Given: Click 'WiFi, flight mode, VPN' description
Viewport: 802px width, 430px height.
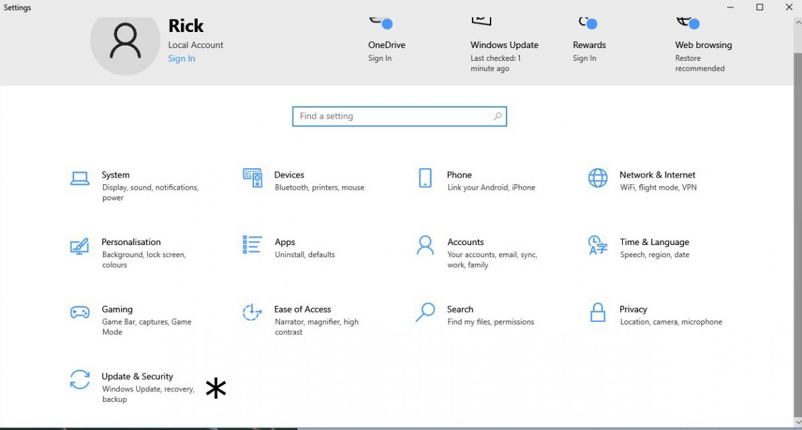Looking at the screenshot, I should 658,188.
